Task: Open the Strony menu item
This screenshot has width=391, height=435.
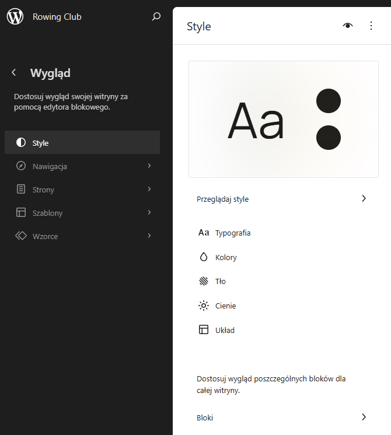Action: [82, 189]
